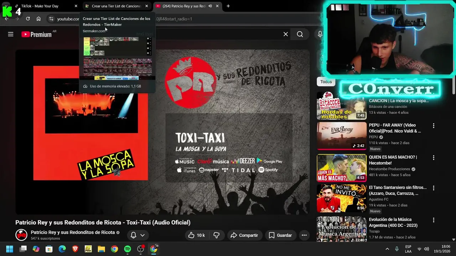
Task: Mute the YouTube tab audio icon
Action: [x=210, y=6]
